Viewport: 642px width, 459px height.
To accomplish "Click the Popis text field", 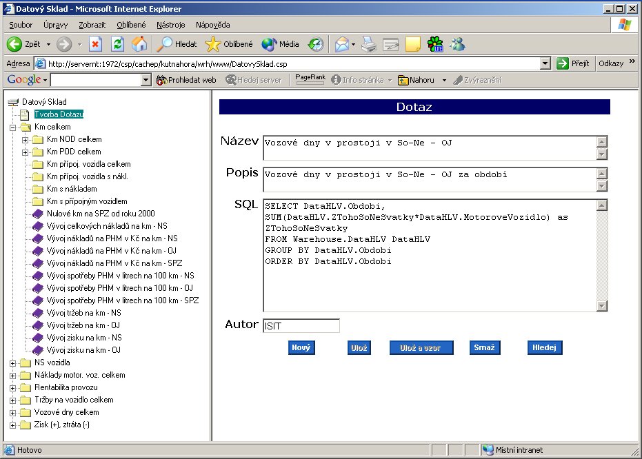I will (430, 179).
